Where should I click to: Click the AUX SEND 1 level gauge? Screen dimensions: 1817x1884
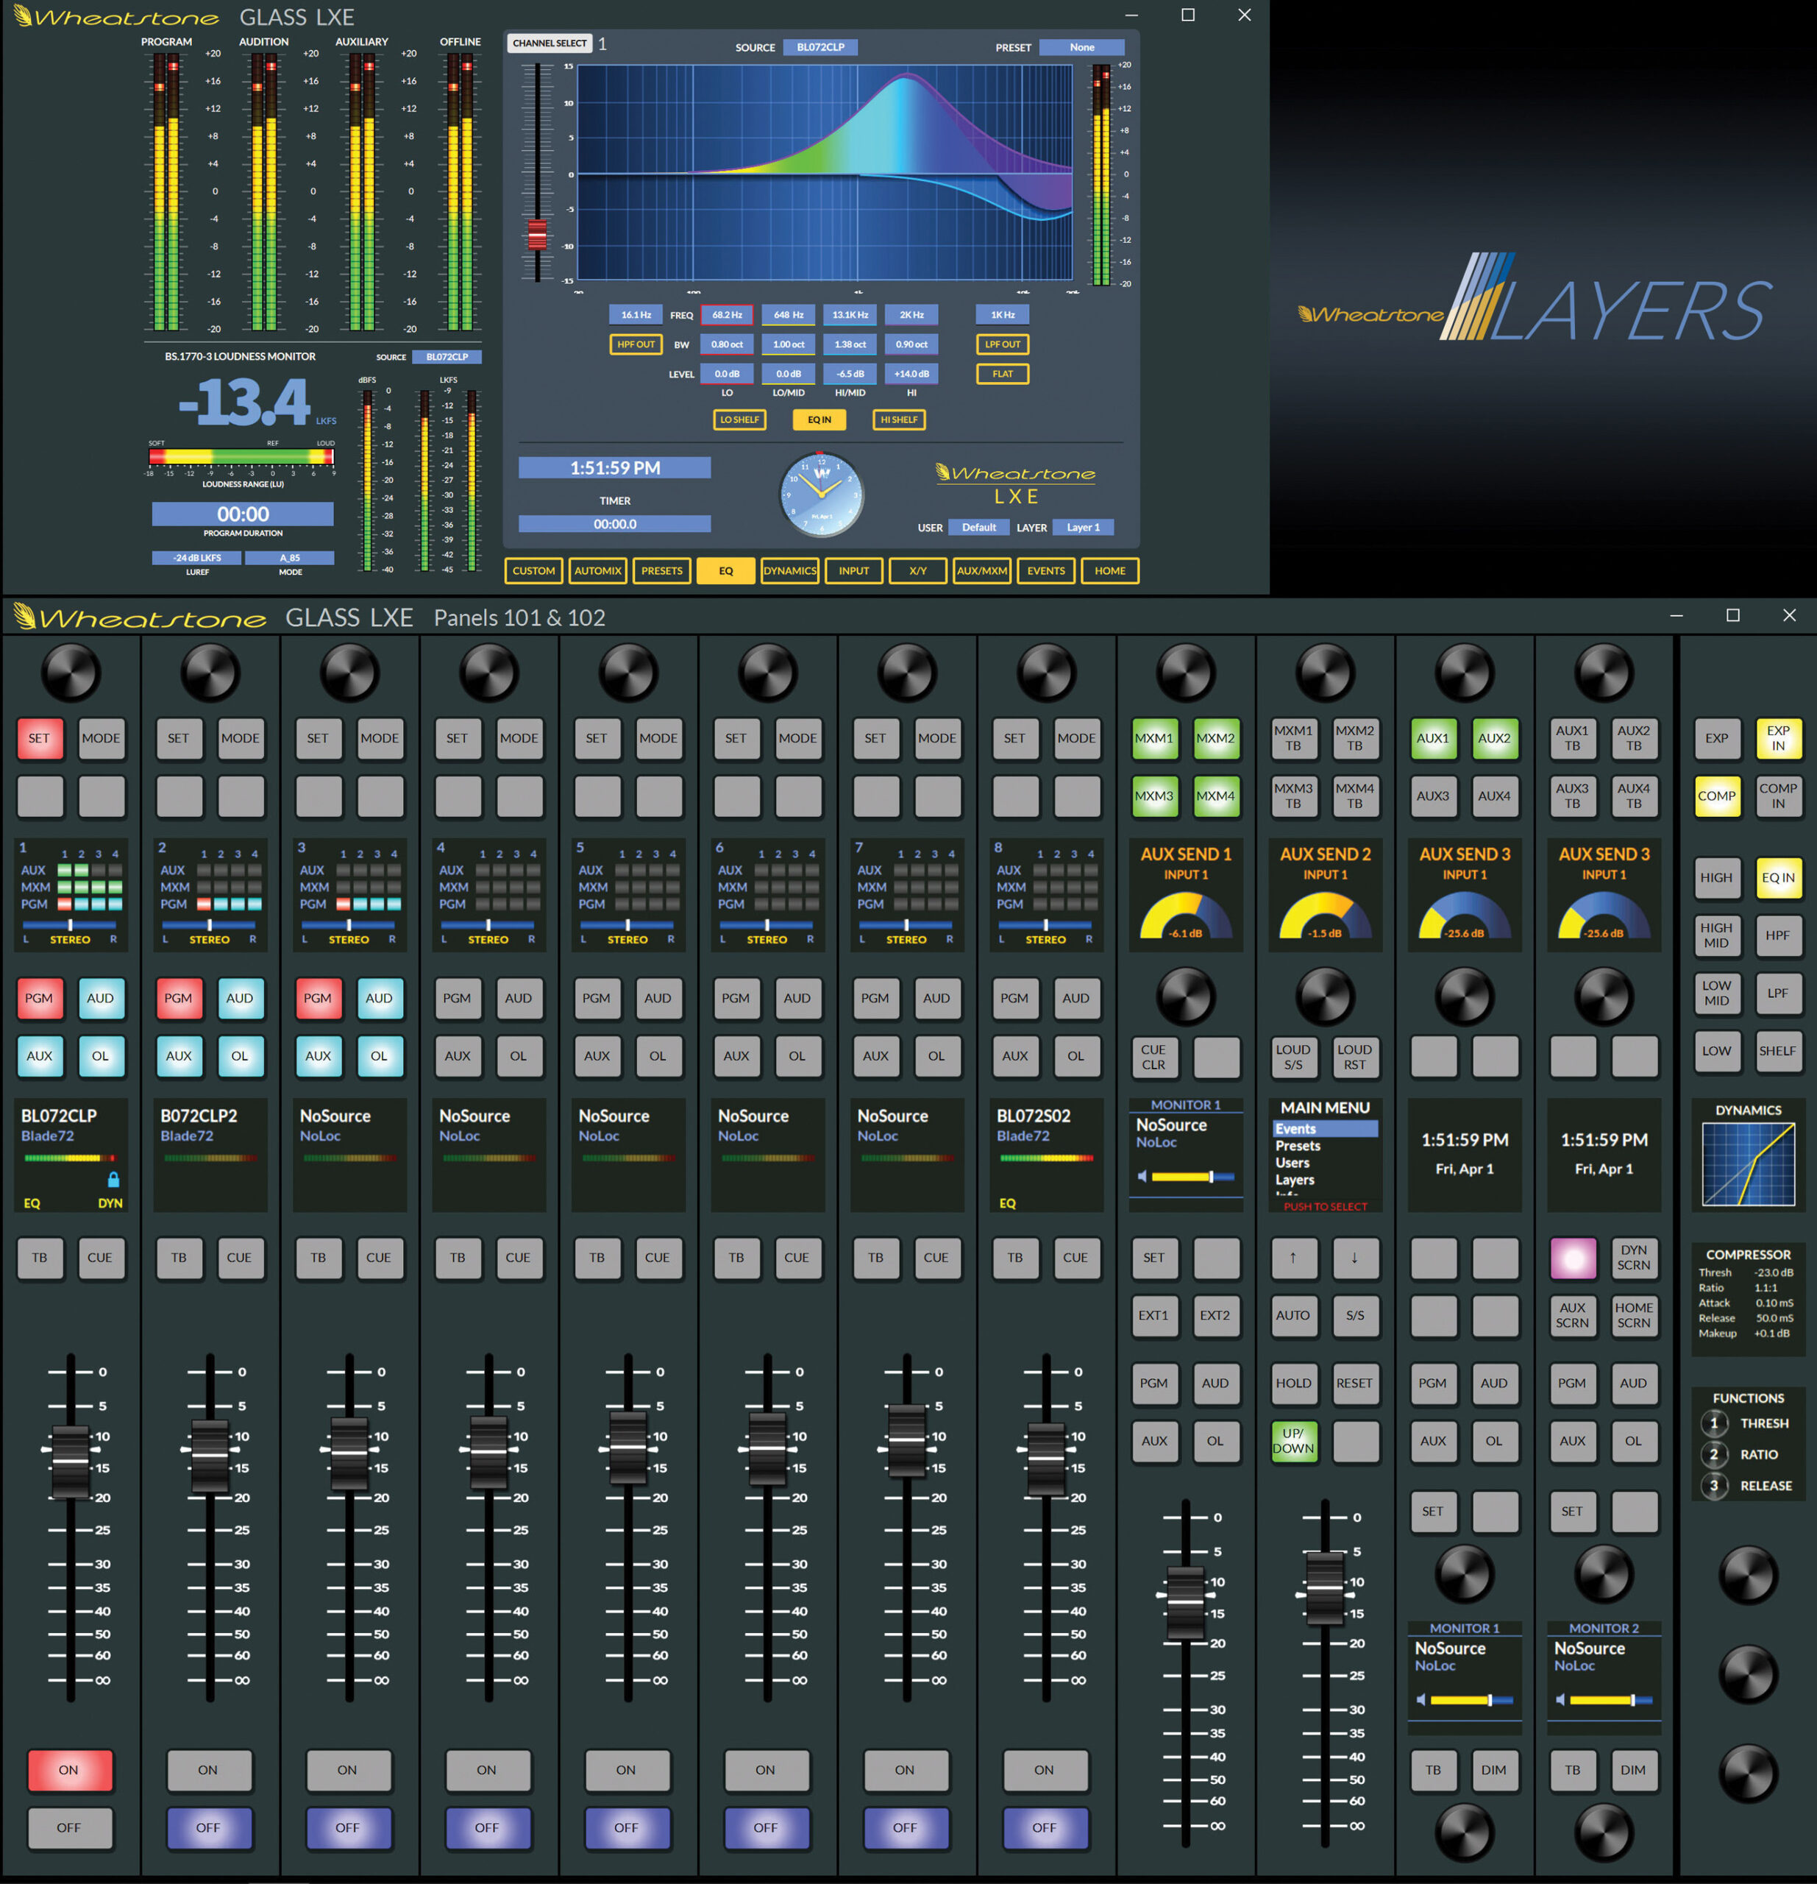click(1185, 916)
